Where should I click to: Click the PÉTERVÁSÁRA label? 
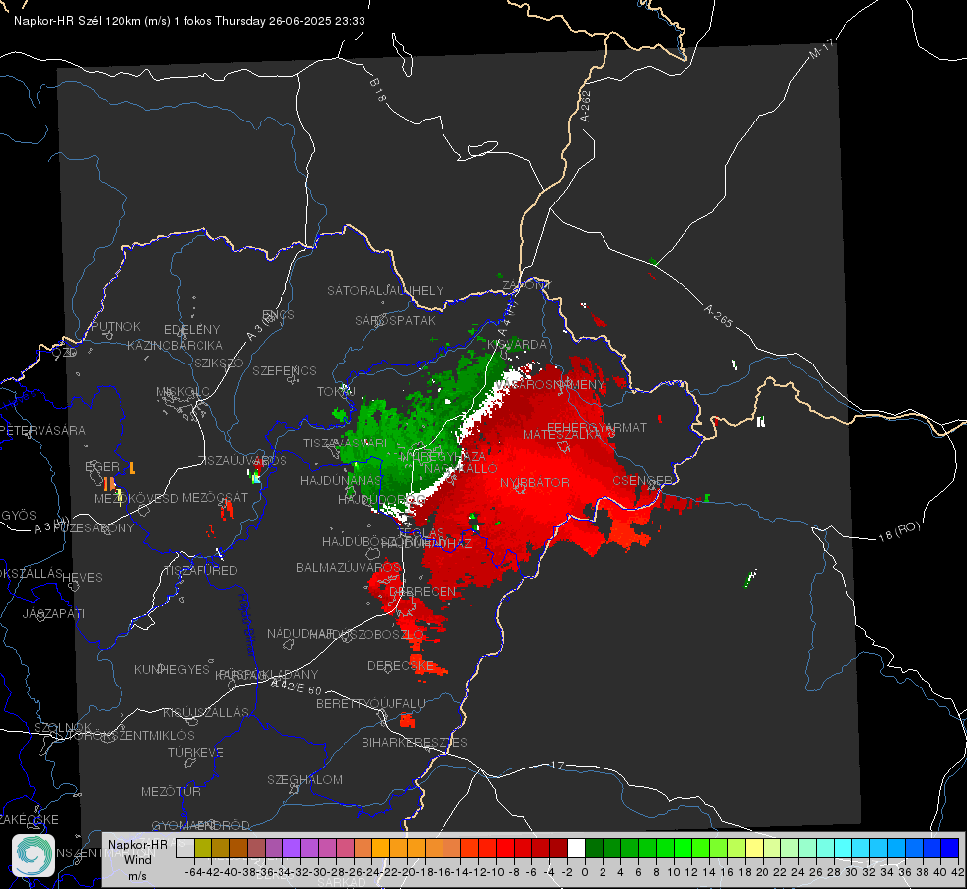point(43,430)
